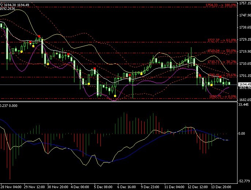Image resolution: width=251 pixels, height=190 pixels.
Task: Select the 29 Nov 12:00 time label
Action: 34,187
